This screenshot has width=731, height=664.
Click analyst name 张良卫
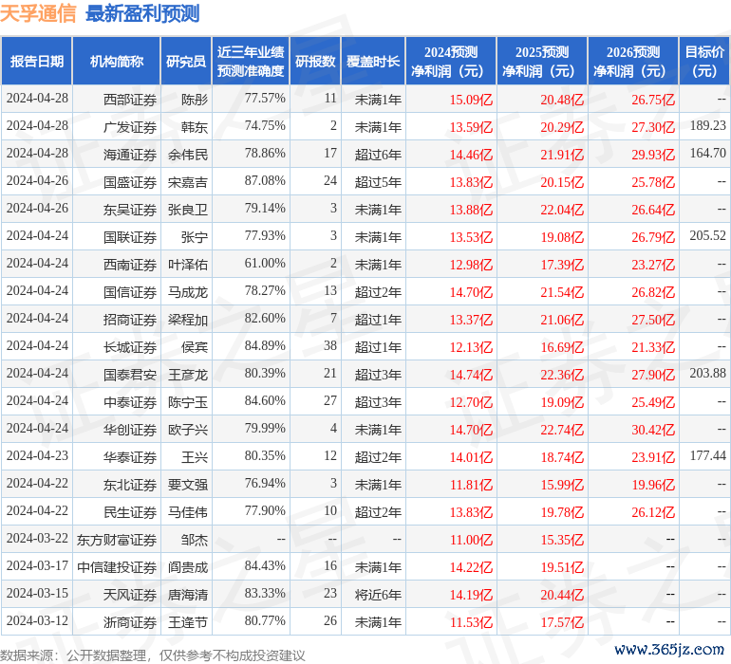pyautogui.click(x=188, y=210)
